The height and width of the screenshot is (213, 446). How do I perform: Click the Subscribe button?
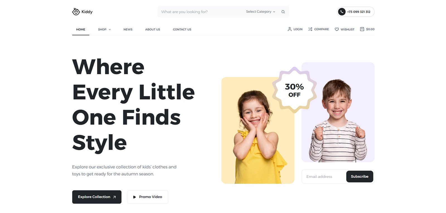360,177
